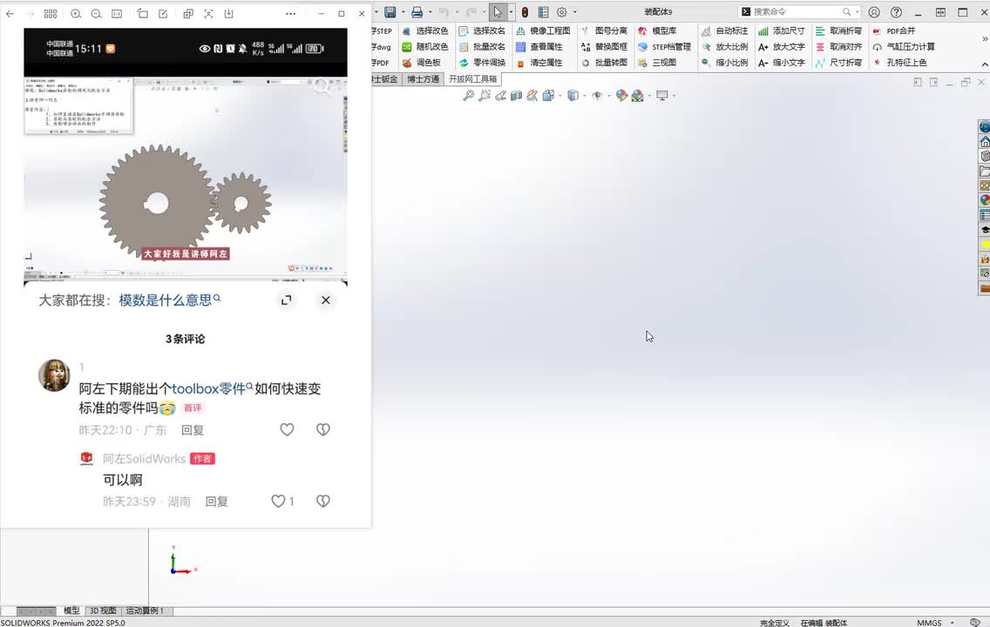990x627 pixels.
Task: Open the 模数是什么意思 search suggestion
Action: click(x=169, y=300)
